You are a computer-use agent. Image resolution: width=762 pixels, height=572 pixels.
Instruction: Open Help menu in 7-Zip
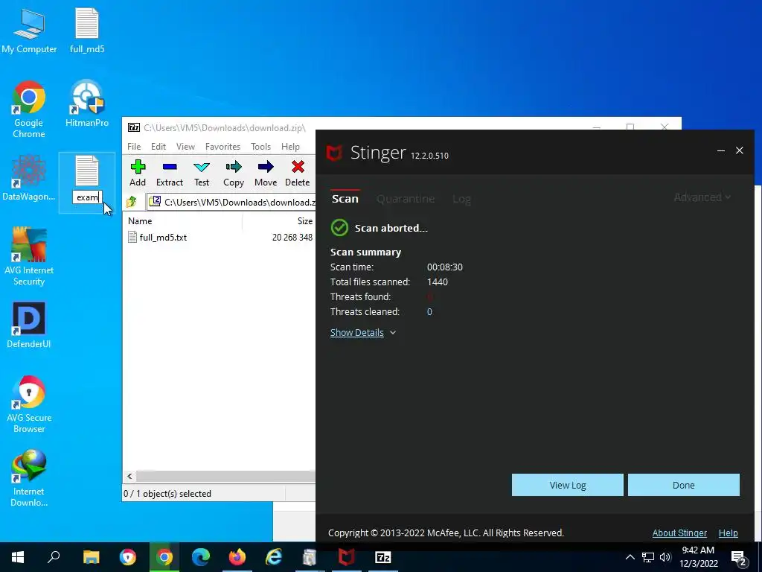pyautogui.click(x=290, y=147)
